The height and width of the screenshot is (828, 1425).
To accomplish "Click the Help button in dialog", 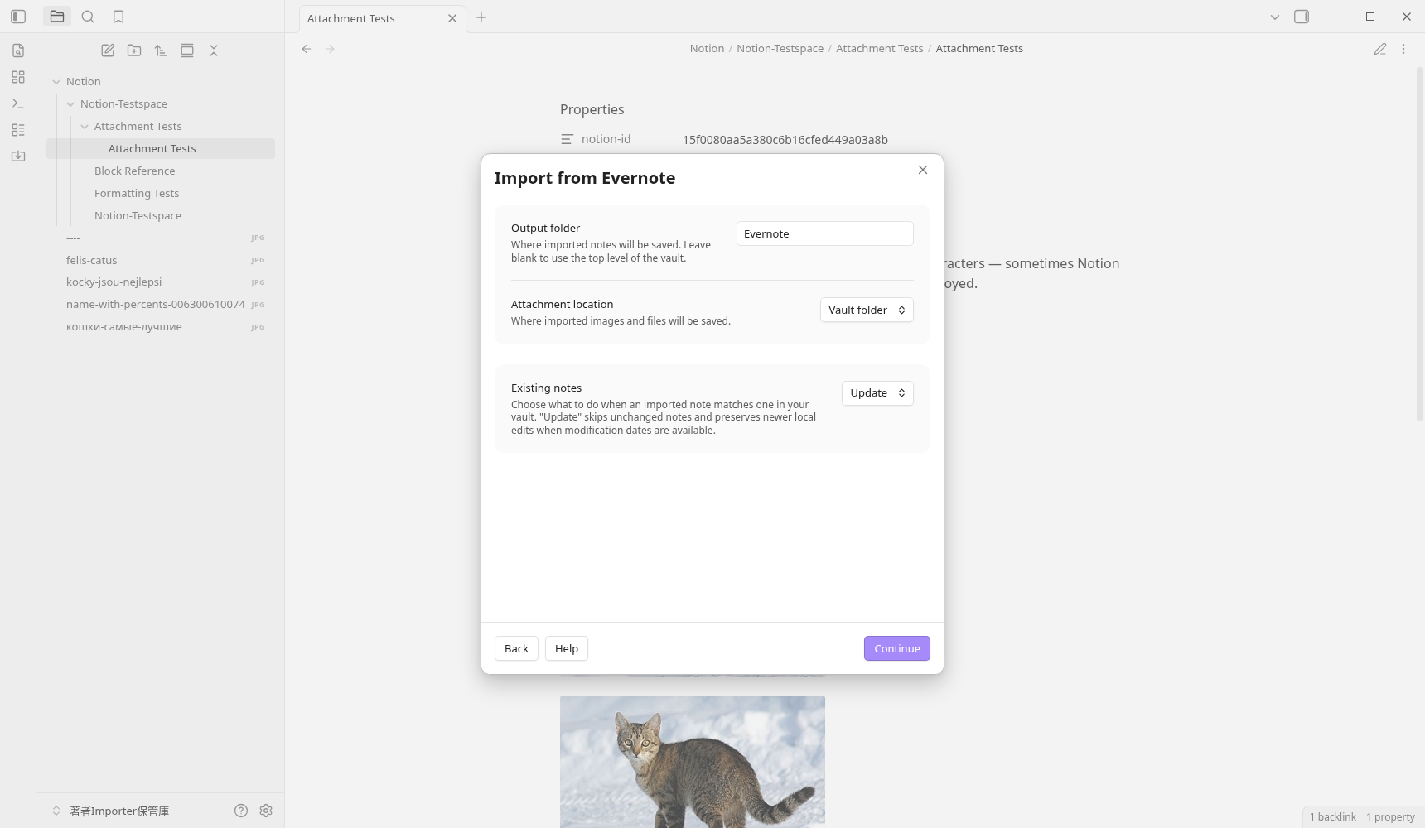I will click(567, 648).
